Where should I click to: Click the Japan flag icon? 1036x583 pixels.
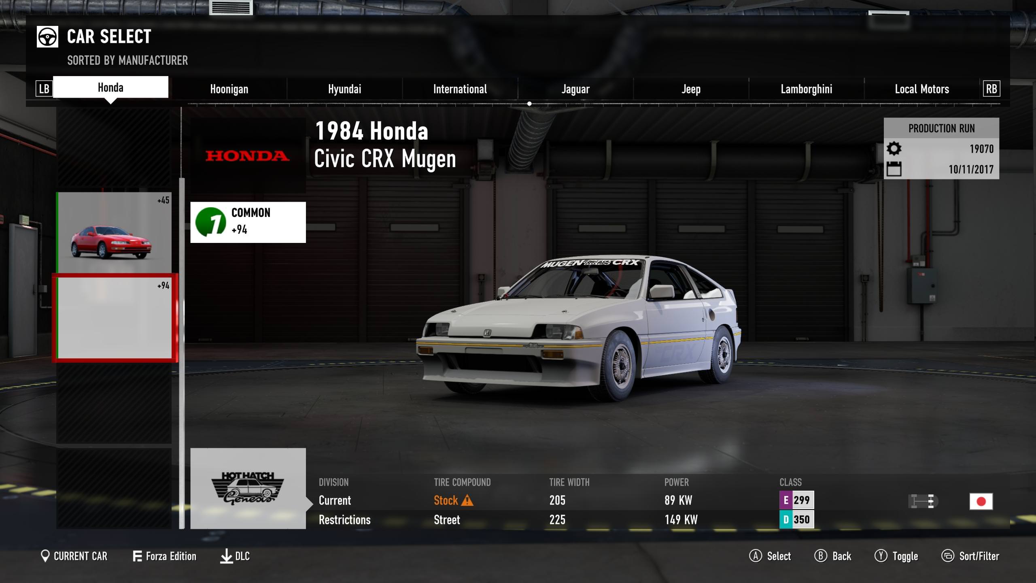[981, 502]
